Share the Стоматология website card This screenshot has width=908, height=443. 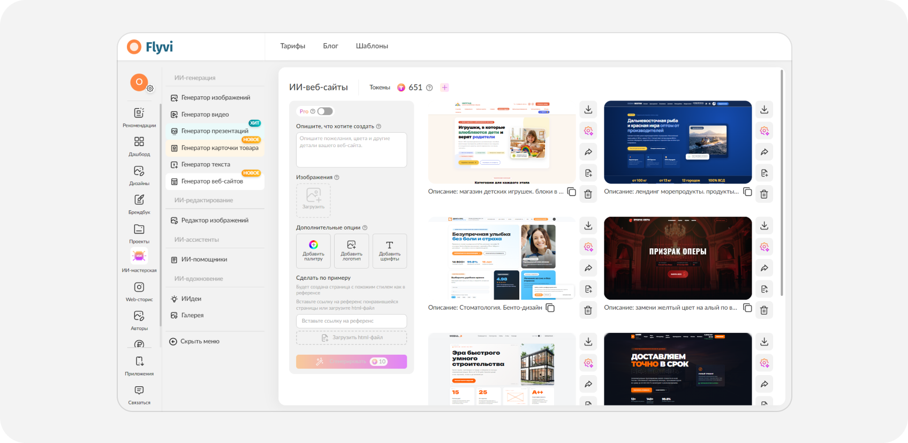point(588,268)
